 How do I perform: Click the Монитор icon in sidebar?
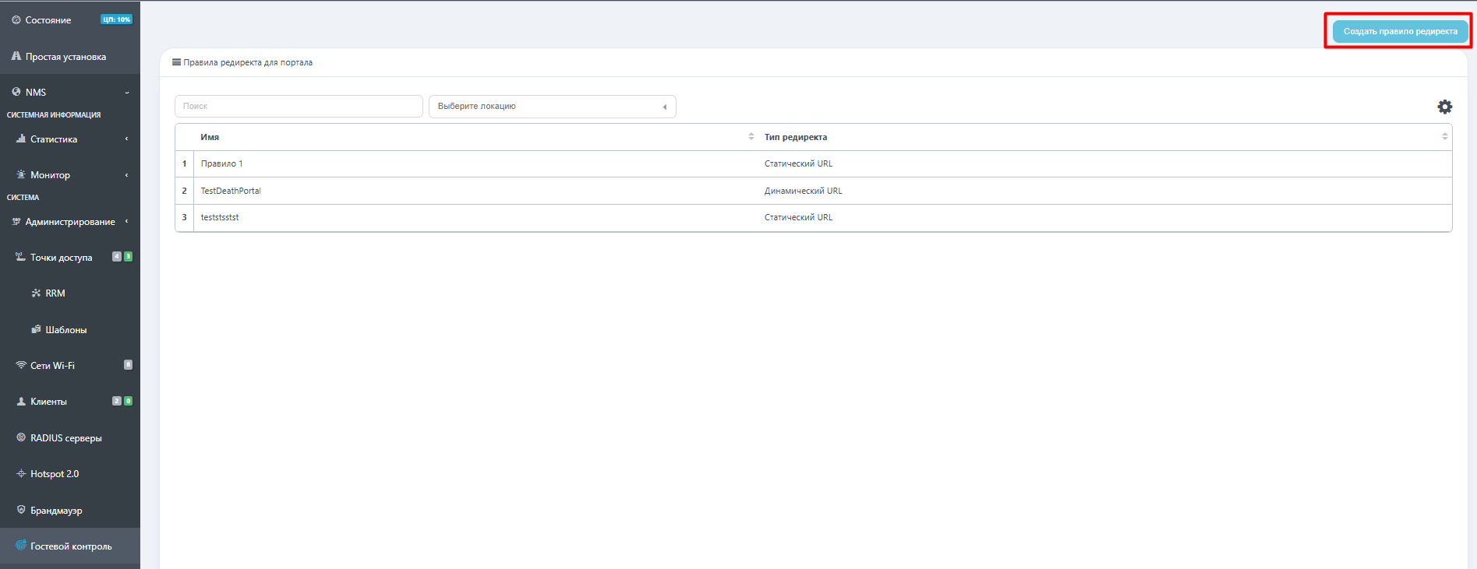(21, 174)
